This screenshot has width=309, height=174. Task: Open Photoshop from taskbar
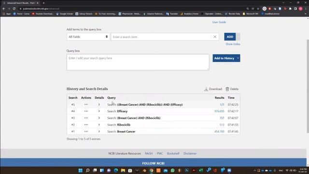point(187,171)
